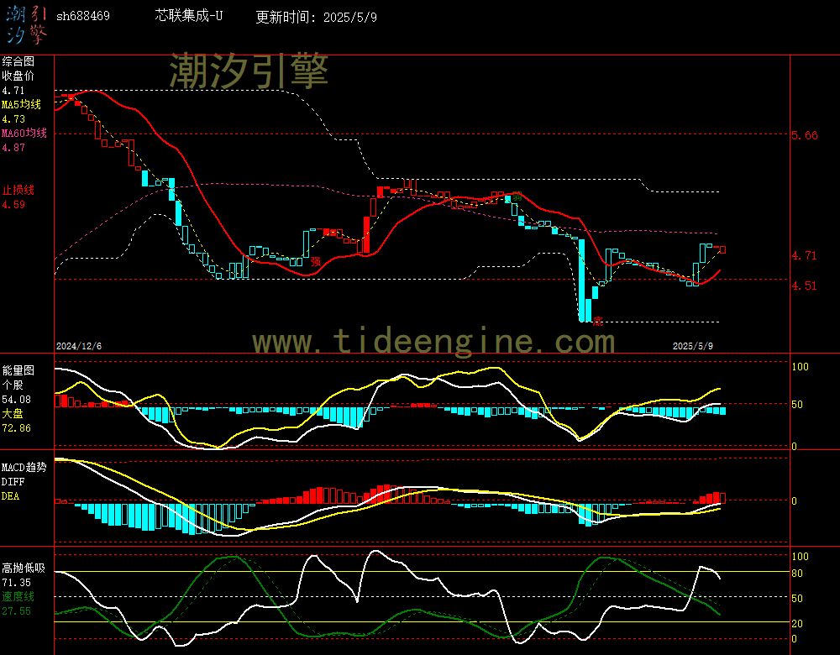
Task: Select the MACD趋势 panel label
Action: (x=24, y=467)
